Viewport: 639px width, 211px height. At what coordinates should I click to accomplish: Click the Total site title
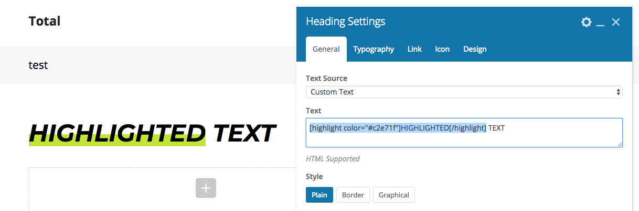coord(45,21)
